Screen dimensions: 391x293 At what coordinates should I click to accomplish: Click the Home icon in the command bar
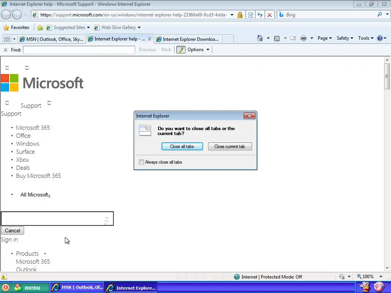(x=260, y=38)
